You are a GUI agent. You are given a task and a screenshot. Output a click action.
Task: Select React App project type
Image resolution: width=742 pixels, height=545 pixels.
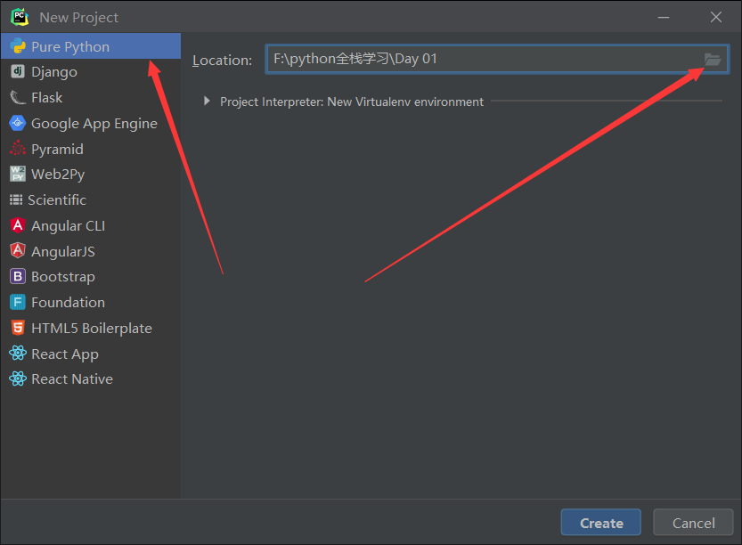(90, 354)
